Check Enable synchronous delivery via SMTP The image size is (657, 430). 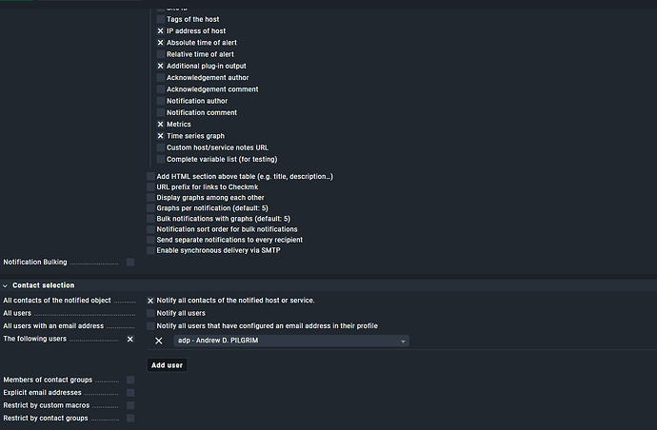(x=150, y=250)
